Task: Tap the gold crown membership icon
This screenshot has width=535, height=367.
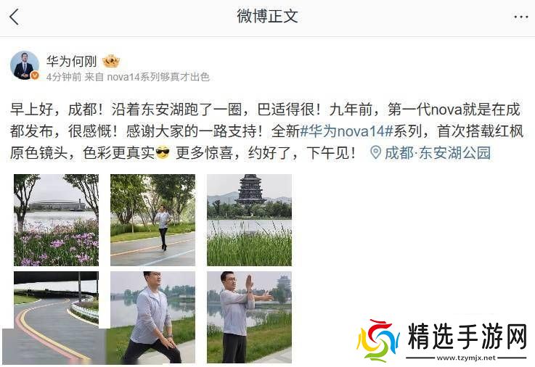Action: (111, 62)
